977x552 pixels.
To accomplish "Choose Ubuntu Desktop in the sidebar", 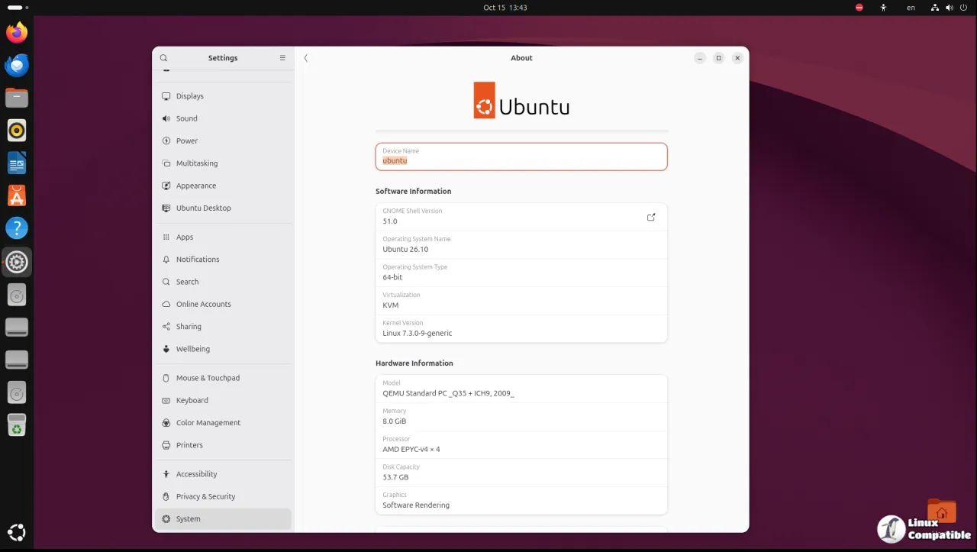I will pyautogui.click(x=223, y=208).
